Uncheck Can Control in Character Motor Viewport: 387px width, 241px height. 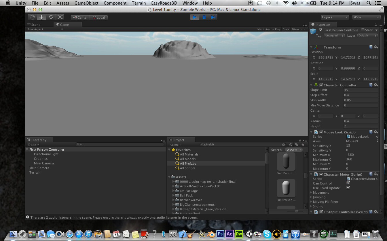348,183
